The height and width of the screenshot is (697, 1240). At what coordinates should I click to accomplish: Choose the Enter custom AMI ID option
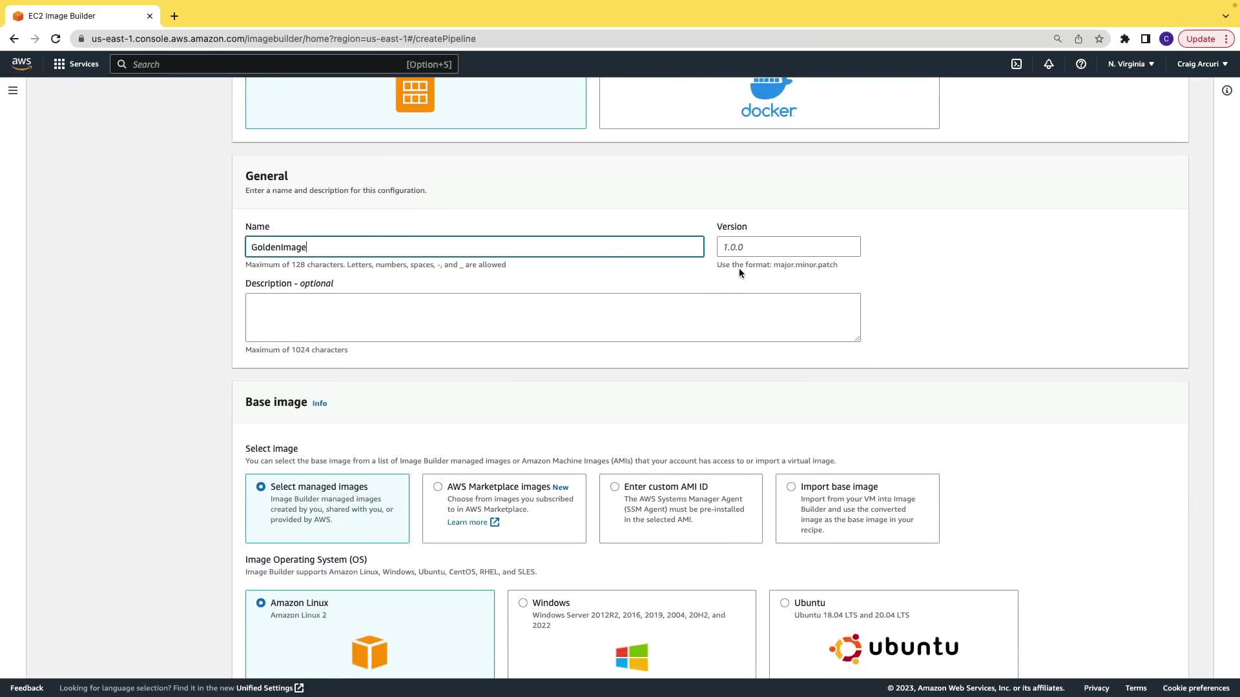[x=614, y=487]
